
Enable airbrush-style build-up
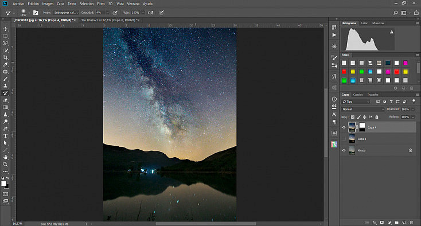(151, 13)
